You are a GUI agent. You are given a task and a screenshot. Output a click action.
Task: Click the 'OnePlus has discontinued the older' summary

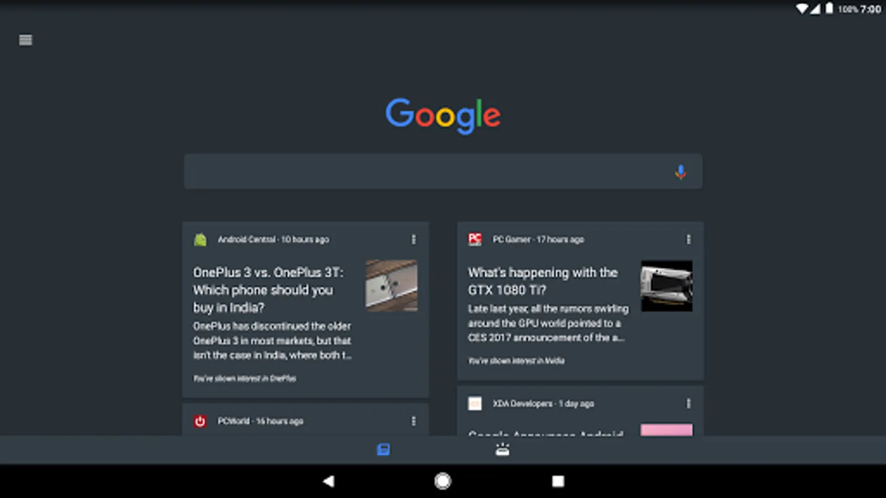(x=272, y=340)
